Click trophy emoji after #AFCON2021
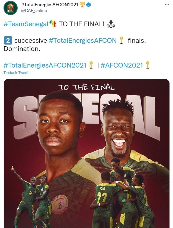This screenshot has height=228, width=173. [x=148, y=65]
